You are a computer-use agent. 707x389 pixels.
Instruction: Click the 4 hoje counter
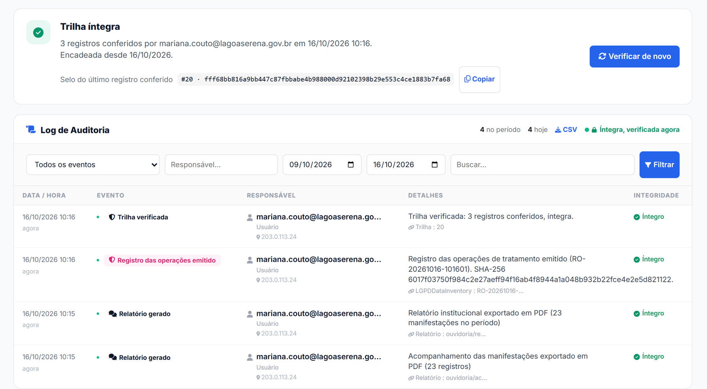[538, 130]
